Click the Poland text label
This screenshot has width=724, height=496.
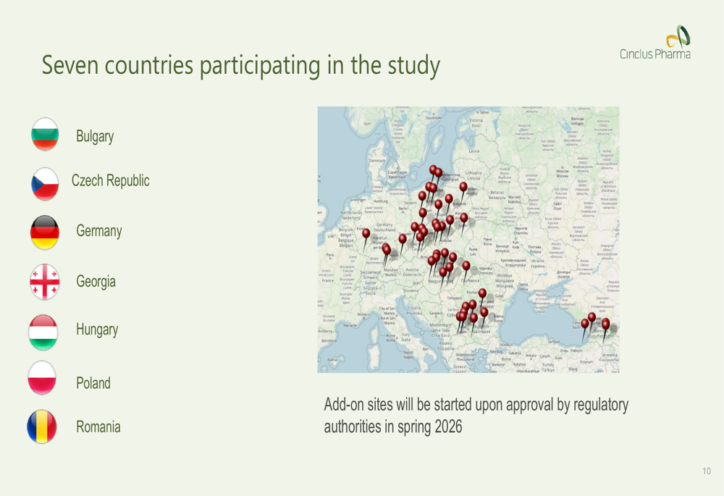93,383
